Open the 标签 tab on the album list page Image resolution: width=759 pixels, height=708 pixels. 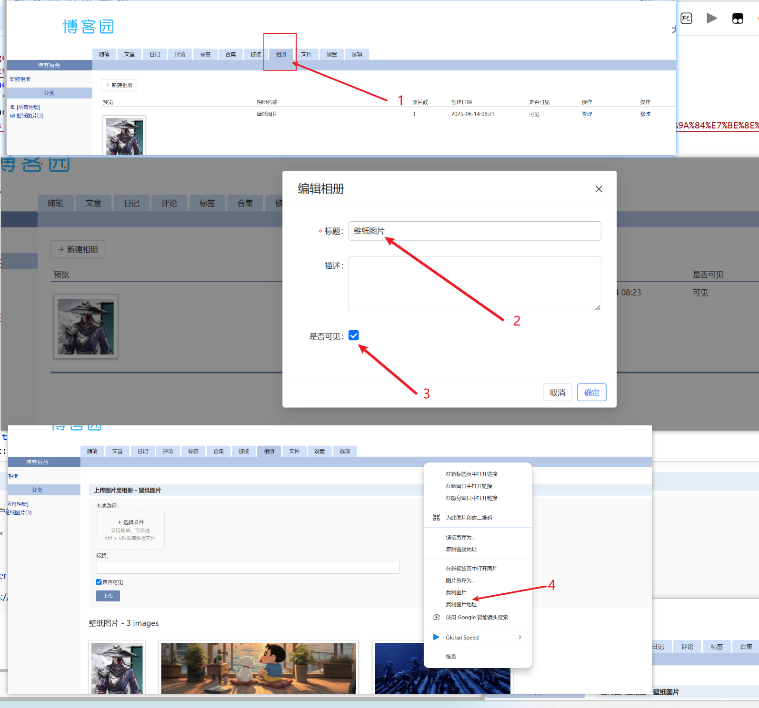[205, 54]
